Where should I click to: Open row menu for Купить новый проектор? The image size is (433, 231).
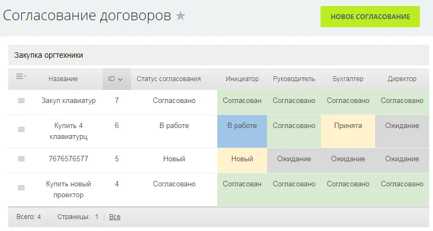coord(21,188)
